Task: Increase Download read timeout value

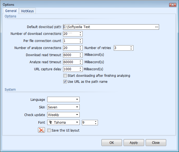Action: tap(80, 54)
